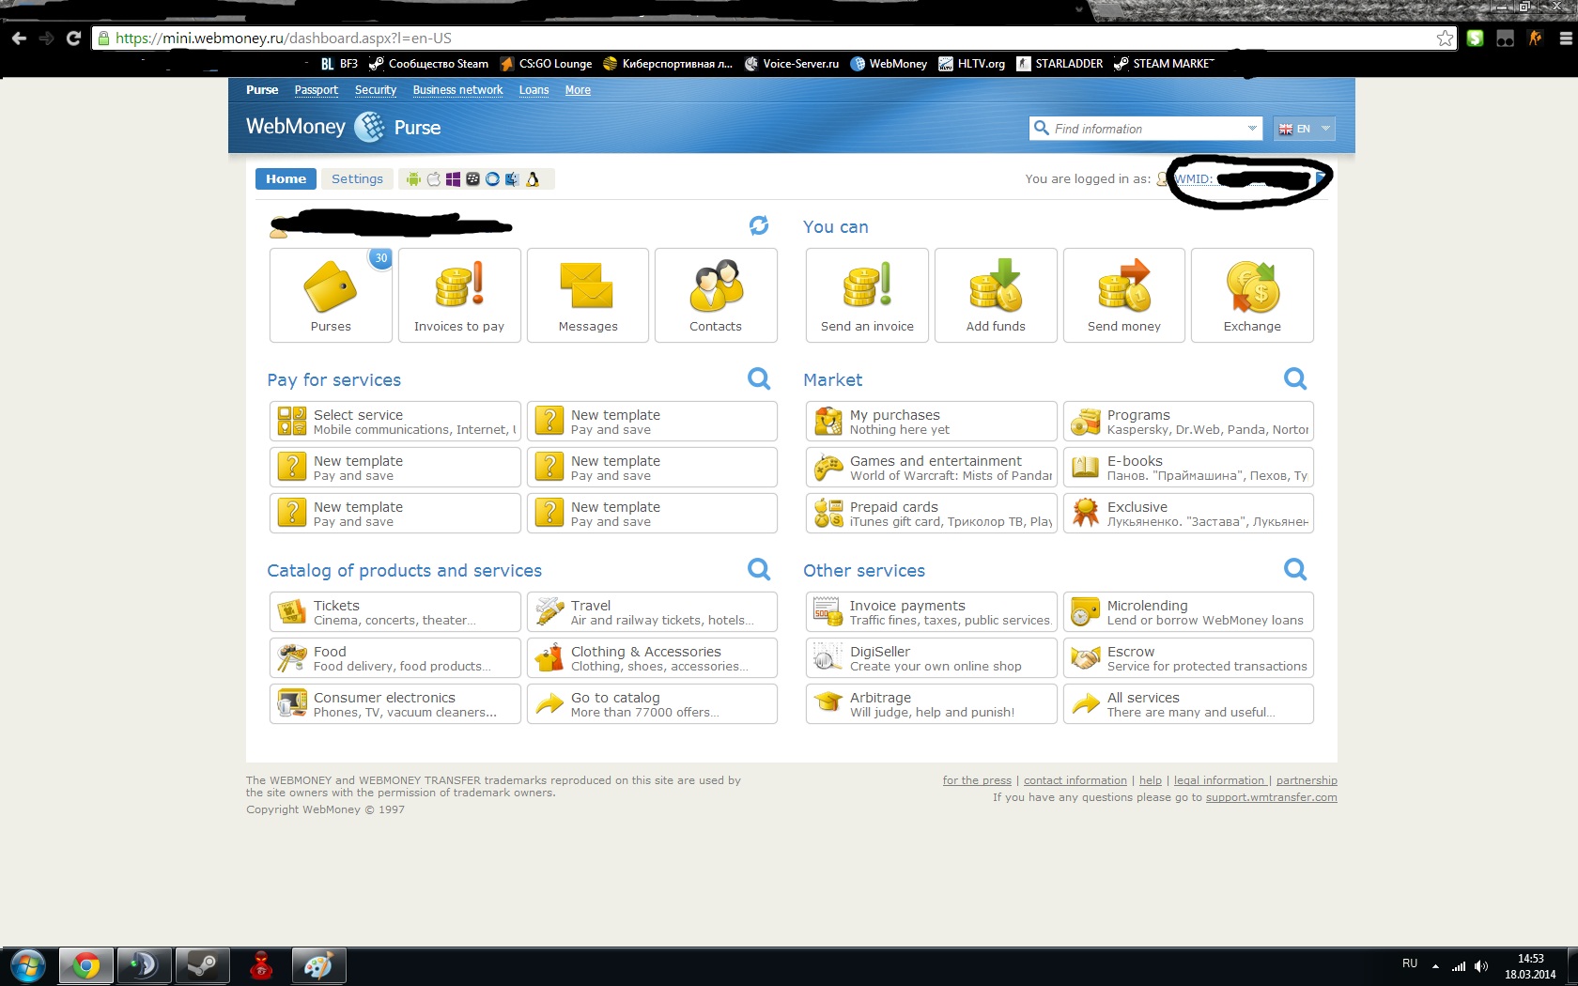Click the Send money tile

pyautogui.click(x=1124, y=295)
